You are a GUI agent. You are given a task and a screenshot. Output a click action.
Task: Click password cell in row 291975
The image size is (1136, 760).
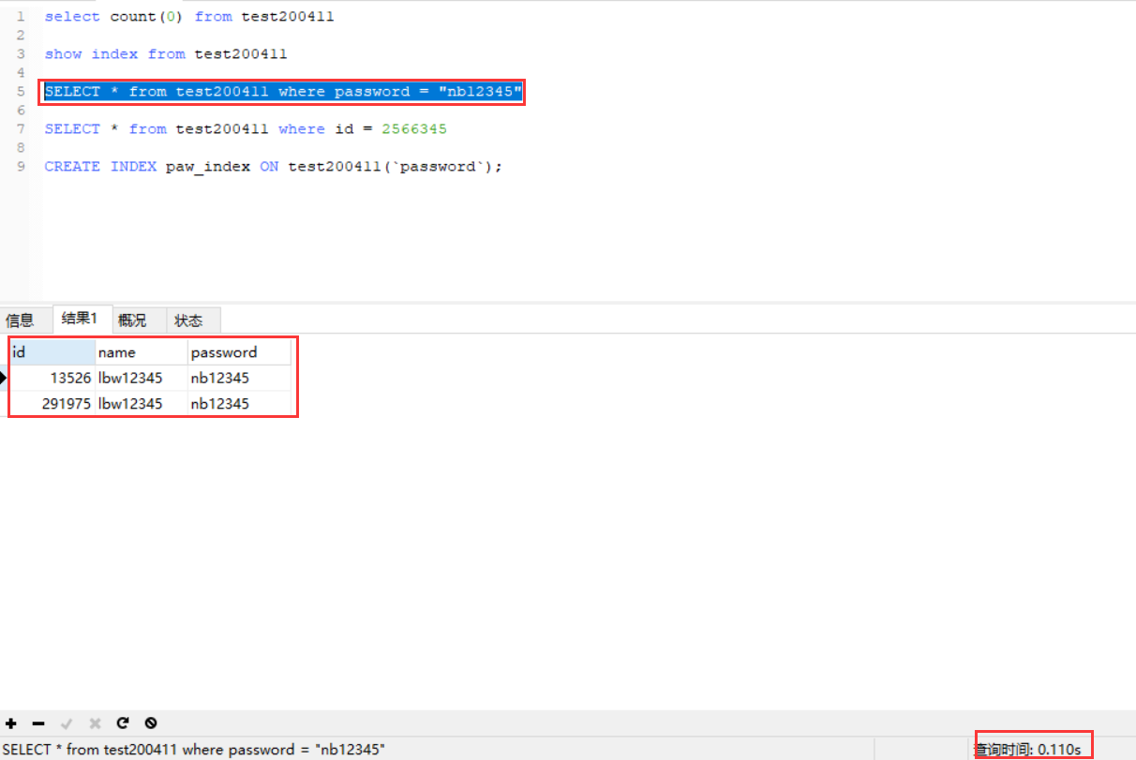pos(239,404)
